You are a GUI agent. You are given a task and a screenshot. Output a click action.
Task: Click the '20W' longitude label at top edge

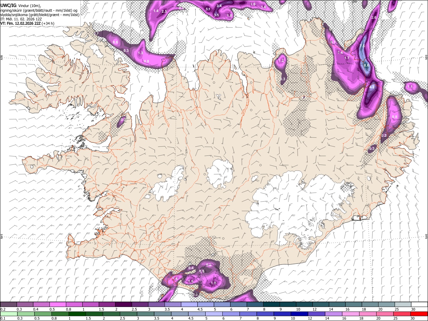point(178,2)
